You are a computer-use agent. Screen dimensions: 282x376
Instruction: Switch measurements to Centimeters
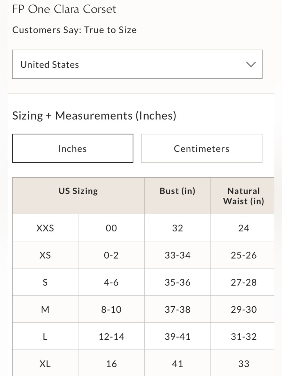coord(202,148)
